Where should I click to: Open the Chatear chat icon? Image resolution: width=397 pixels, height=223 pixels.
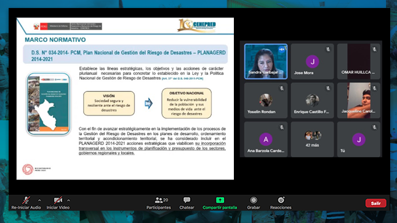187,200
